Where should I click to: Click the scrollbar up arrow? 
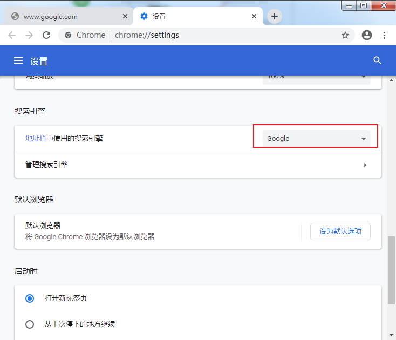point(391,80)
